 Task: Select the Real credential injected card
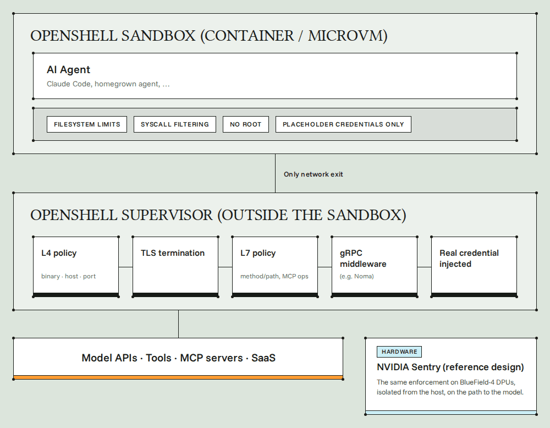(474, 267)
